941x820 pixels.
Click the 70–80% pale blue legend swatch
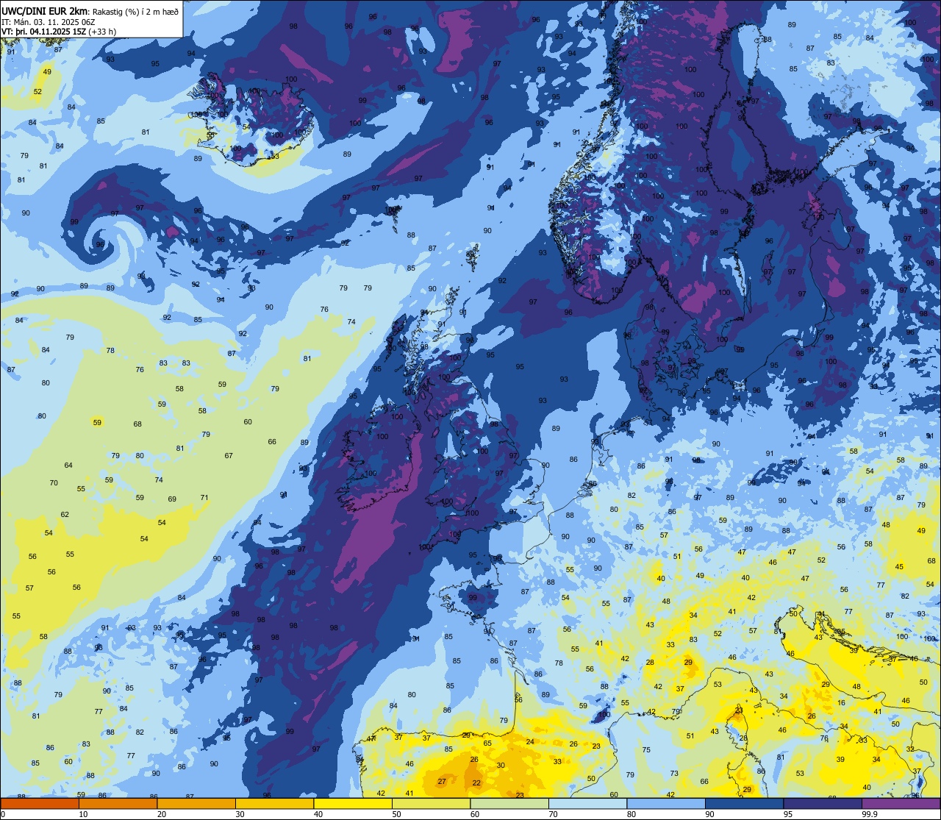click(587, 803)
